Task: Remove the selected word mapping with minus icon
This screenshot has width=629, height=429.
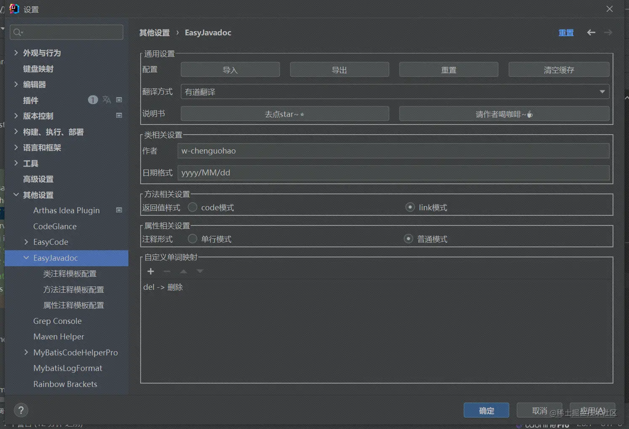Action: coord(167,271)
